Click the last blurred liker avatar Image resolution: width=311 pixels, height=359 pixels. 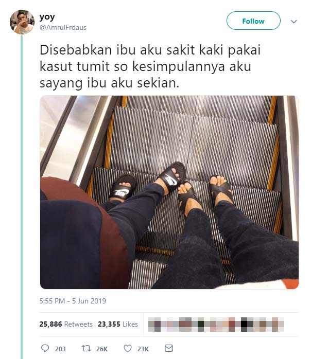278,325
